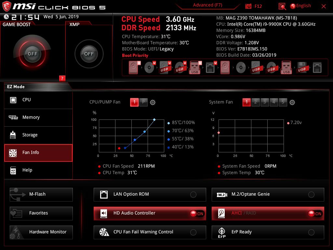333x250 pixels.
Task: Open System Fan settings gear icon
Action: click(x=292, y=102)
